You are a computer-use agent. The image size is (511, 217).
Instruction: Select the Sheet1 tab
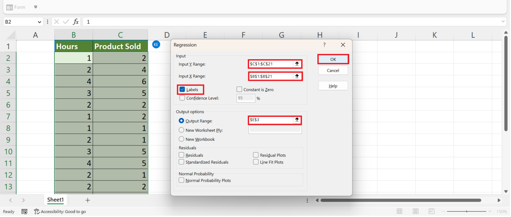pyautogui.click(x=55, y=200)
